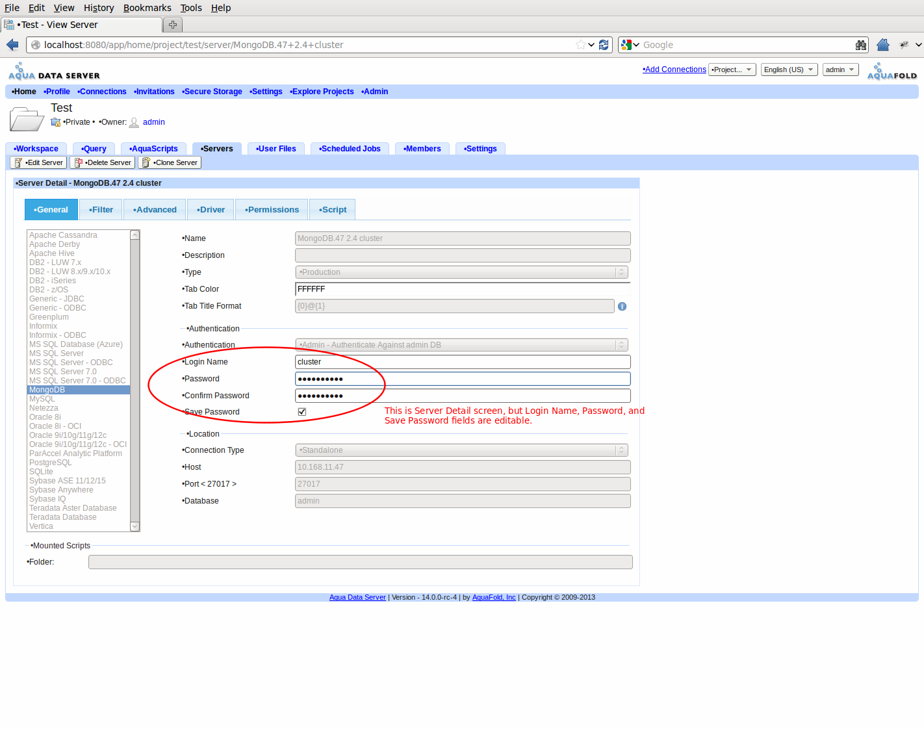Viewport: 924px width, 729px height.
Task: Select the Test - View Server browser tab
Action: click(x=81, y=25)
